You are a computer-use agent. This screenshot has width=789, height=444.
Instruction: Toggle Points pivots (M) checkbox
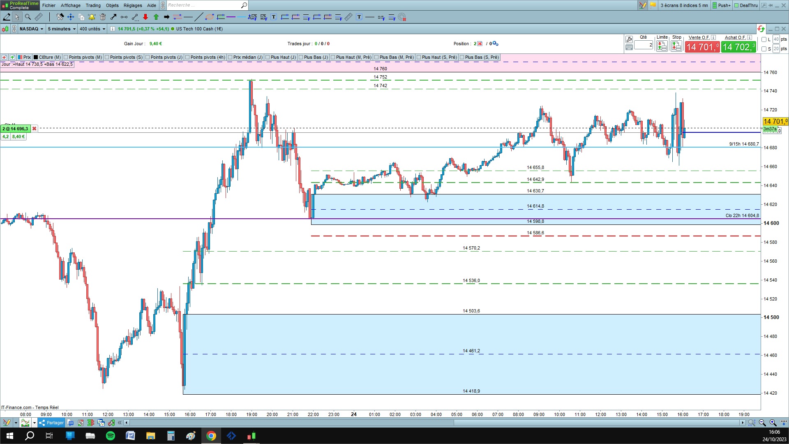pyautogui.click(x=66, y=57)
